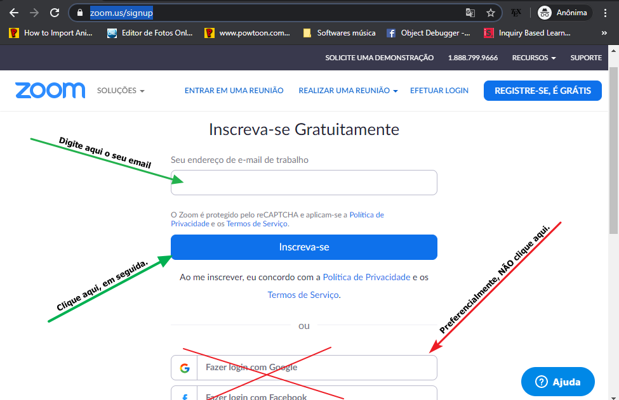Go back to the previous page

pyautogui.click(x=14, y=13)
